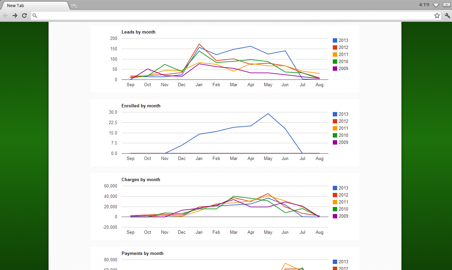This screenshot has width=452, height=270.
Task: Click the browser forward arrow
Action: [x=15, y=15]
